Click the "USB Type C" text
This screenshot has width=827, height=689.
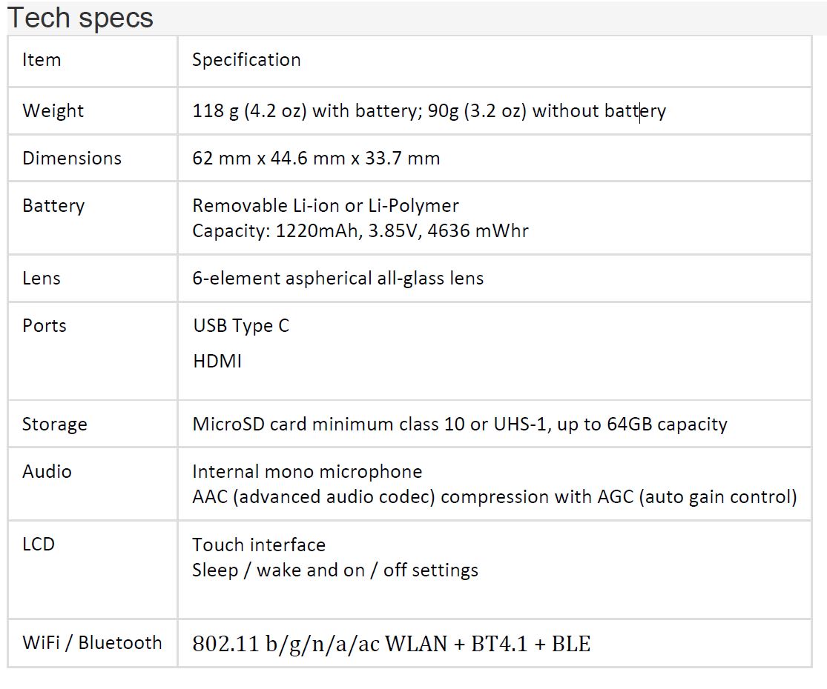point(241,326)
